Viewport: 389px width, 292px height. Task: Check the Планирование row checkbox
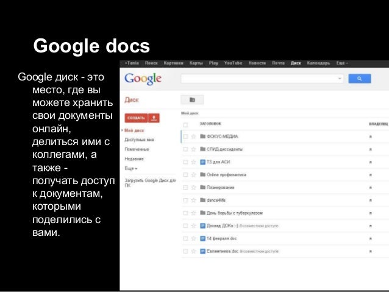tap(185, 188)
